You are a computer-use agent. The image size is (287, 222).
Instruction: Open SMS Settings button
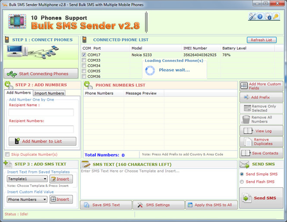[158, 205]
